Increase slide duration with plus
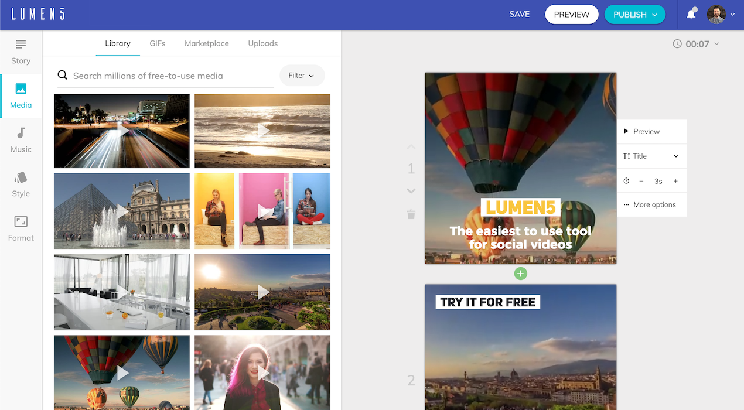The width and height of the screenshot is (744, 410). [x=675, y=181]
